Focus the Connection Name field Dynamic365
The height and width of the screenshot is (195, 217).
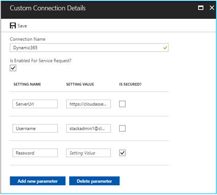(x=89, y=47)
